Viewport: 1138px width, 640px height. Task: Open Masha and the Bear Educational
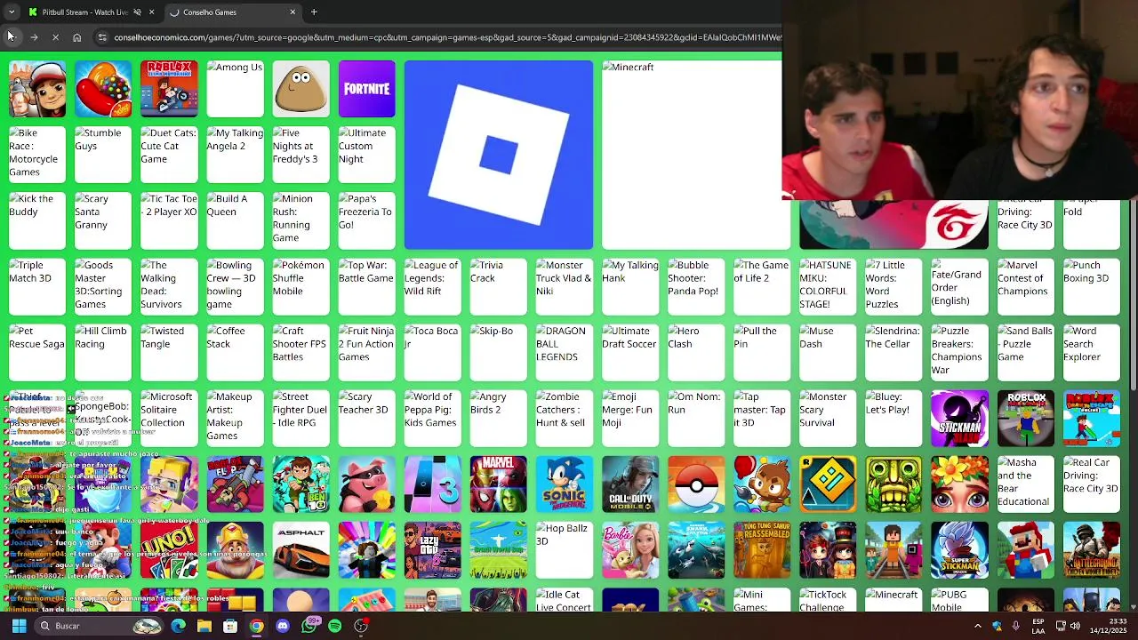click(x=1025, y=484)
